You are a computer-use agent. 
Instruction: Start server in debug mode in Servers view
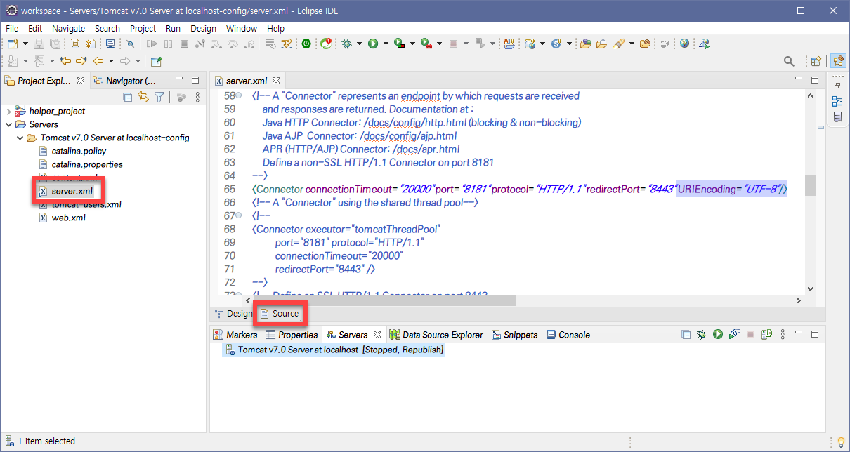click(x=702, y=335)
